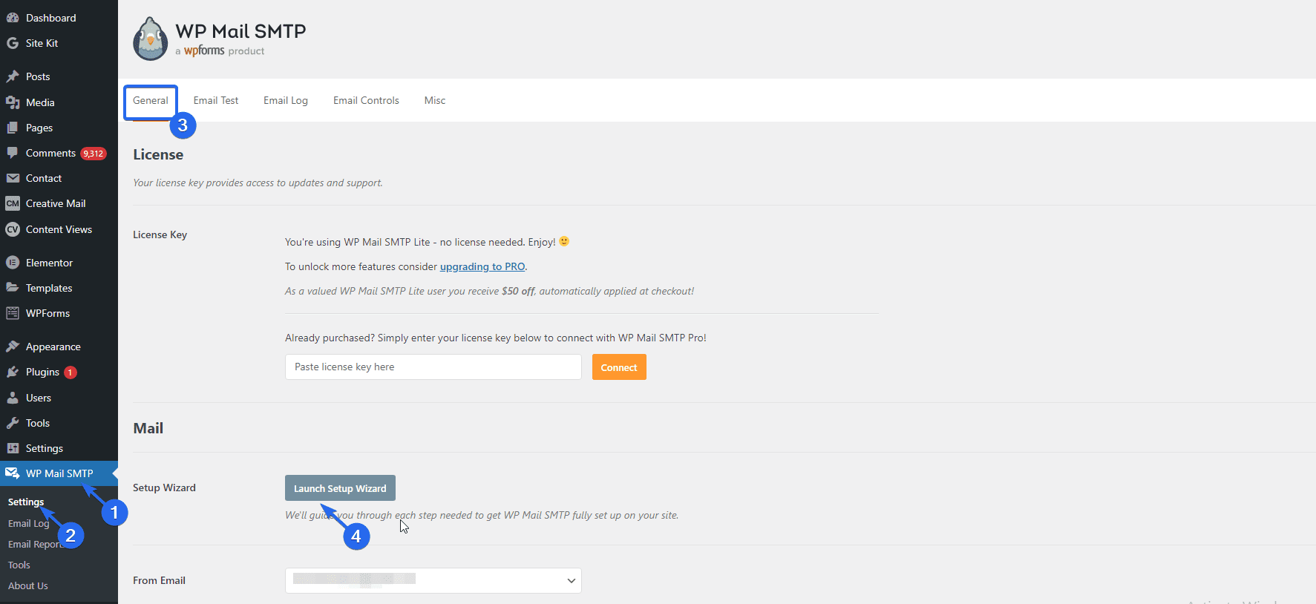Open the General tab
Image resolution: width=1316 pixels, height=604 pixels.
coord(151,101)
